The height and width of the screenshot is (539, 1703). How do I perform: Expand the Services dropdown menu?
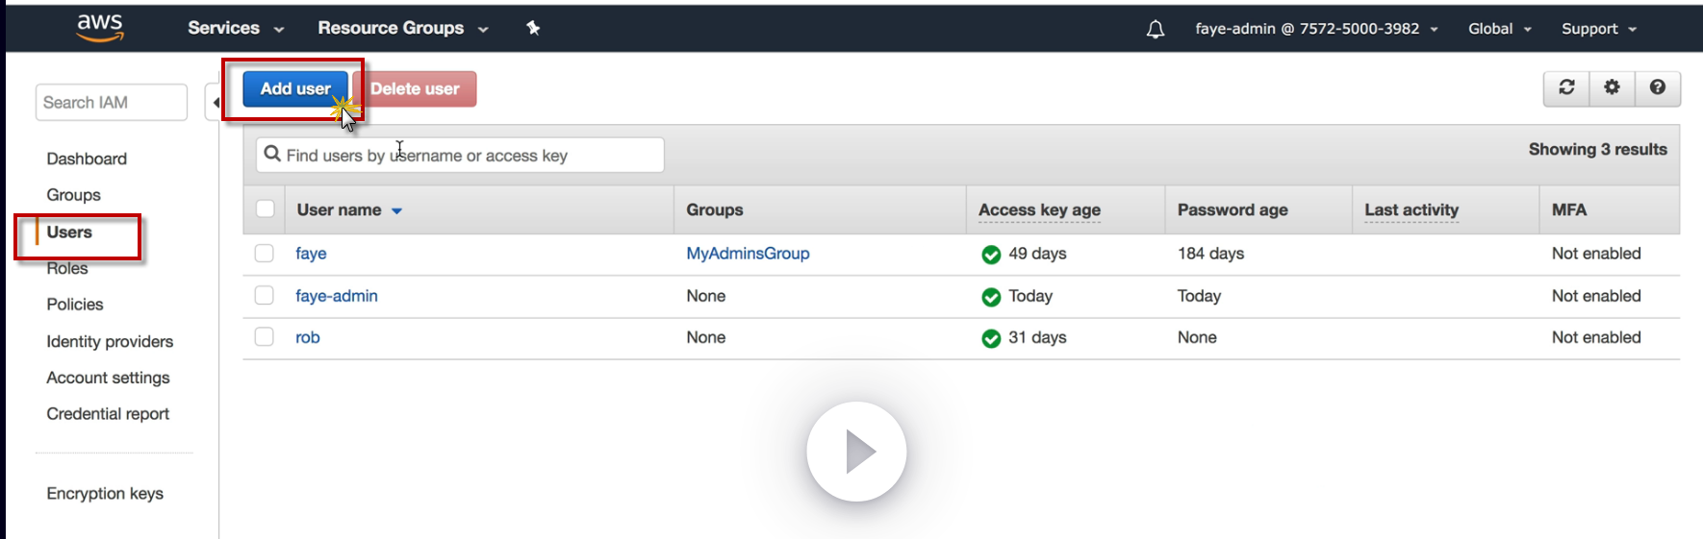pos(236,29)
